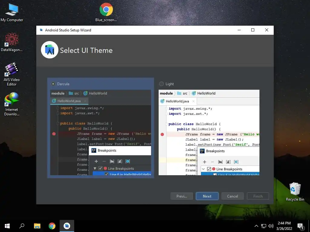Open the Recycle Bin
Image resolution: width=310 pixels, height=232 pixels.
[295, 192]
